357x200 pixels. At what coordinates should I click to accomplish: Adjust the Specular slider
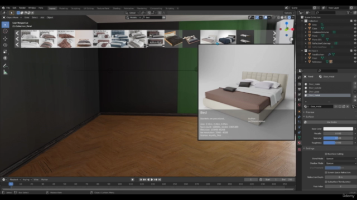click(338, 138)
